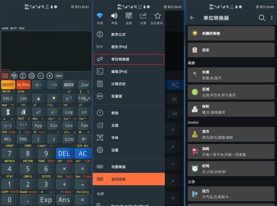Tap the digit 7 key
277x206 pixels.
pyautogui.click(x=10, y=154)
